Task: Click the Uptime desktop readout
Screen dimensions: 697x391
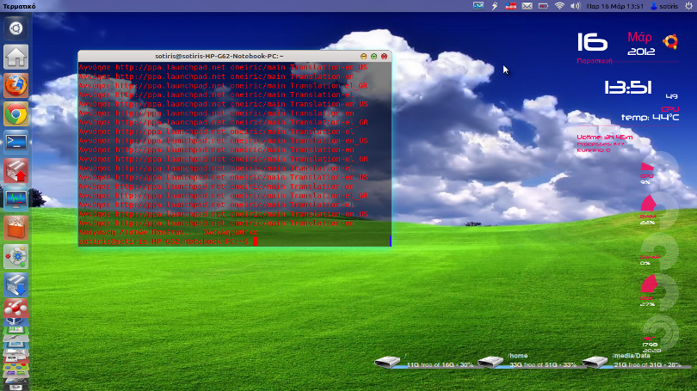Action: pyautogui.click(x=605, y=137)
